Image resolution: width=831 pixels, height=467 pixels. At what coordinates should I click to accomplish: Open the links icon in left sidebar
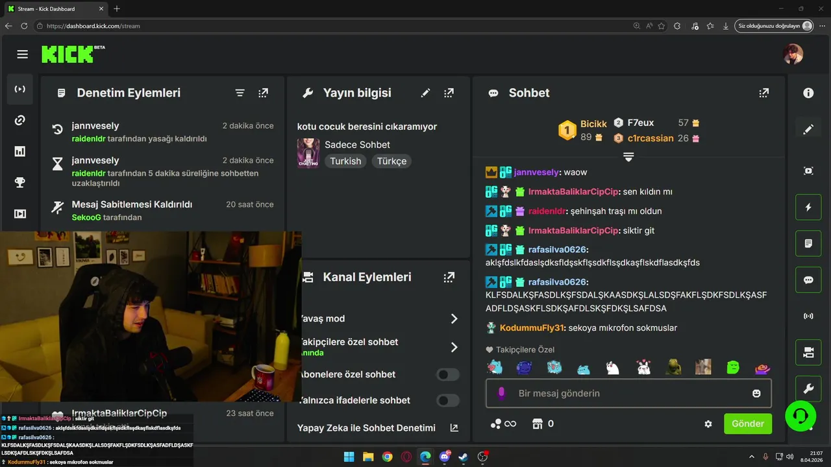[20, 120]
